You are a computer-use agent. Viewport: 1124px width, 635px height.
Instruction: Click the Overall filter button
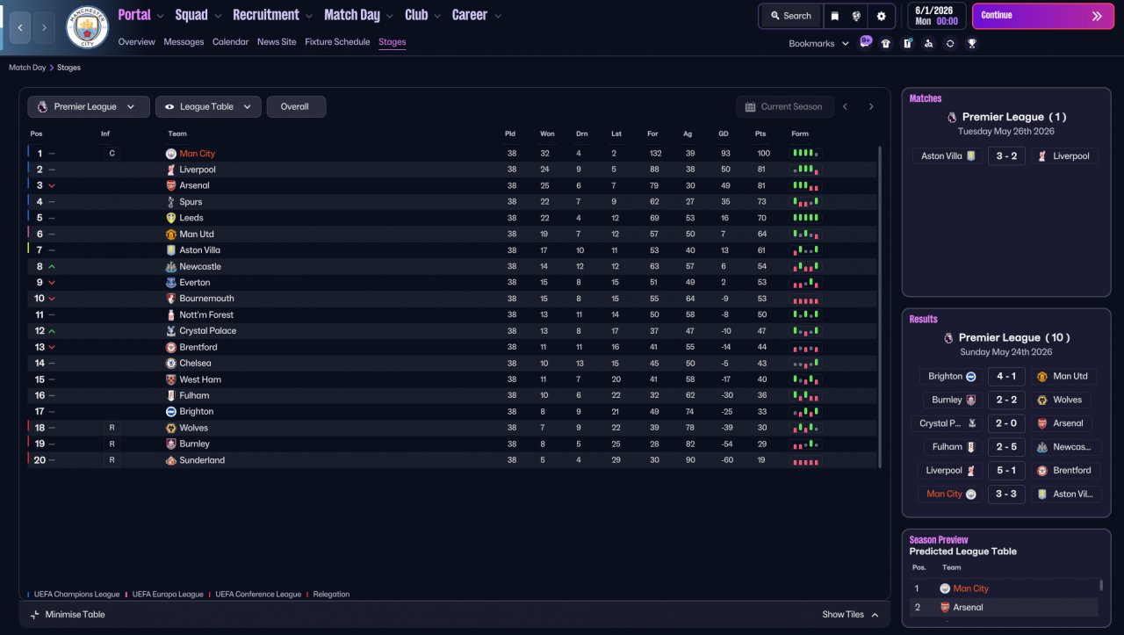tap(295, 107)
